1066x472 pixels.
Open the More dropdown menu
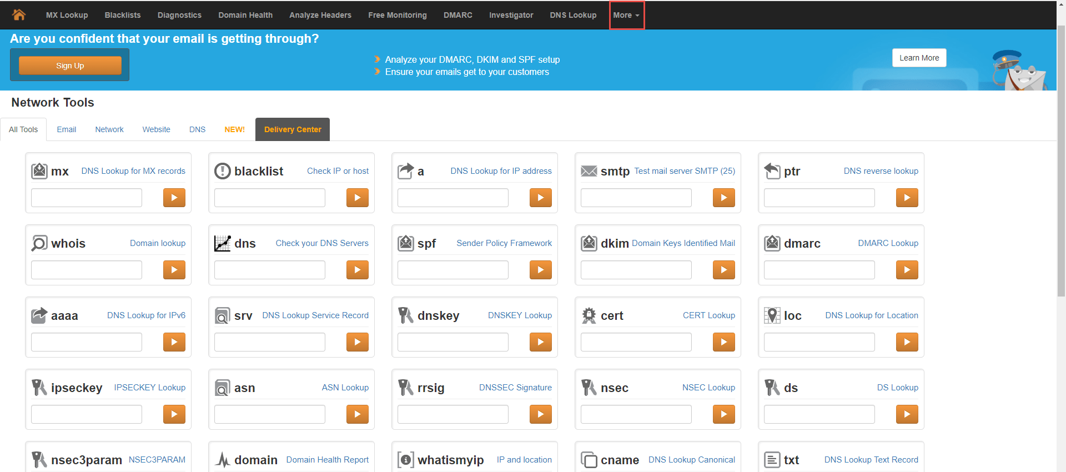[x=626, y=15]
